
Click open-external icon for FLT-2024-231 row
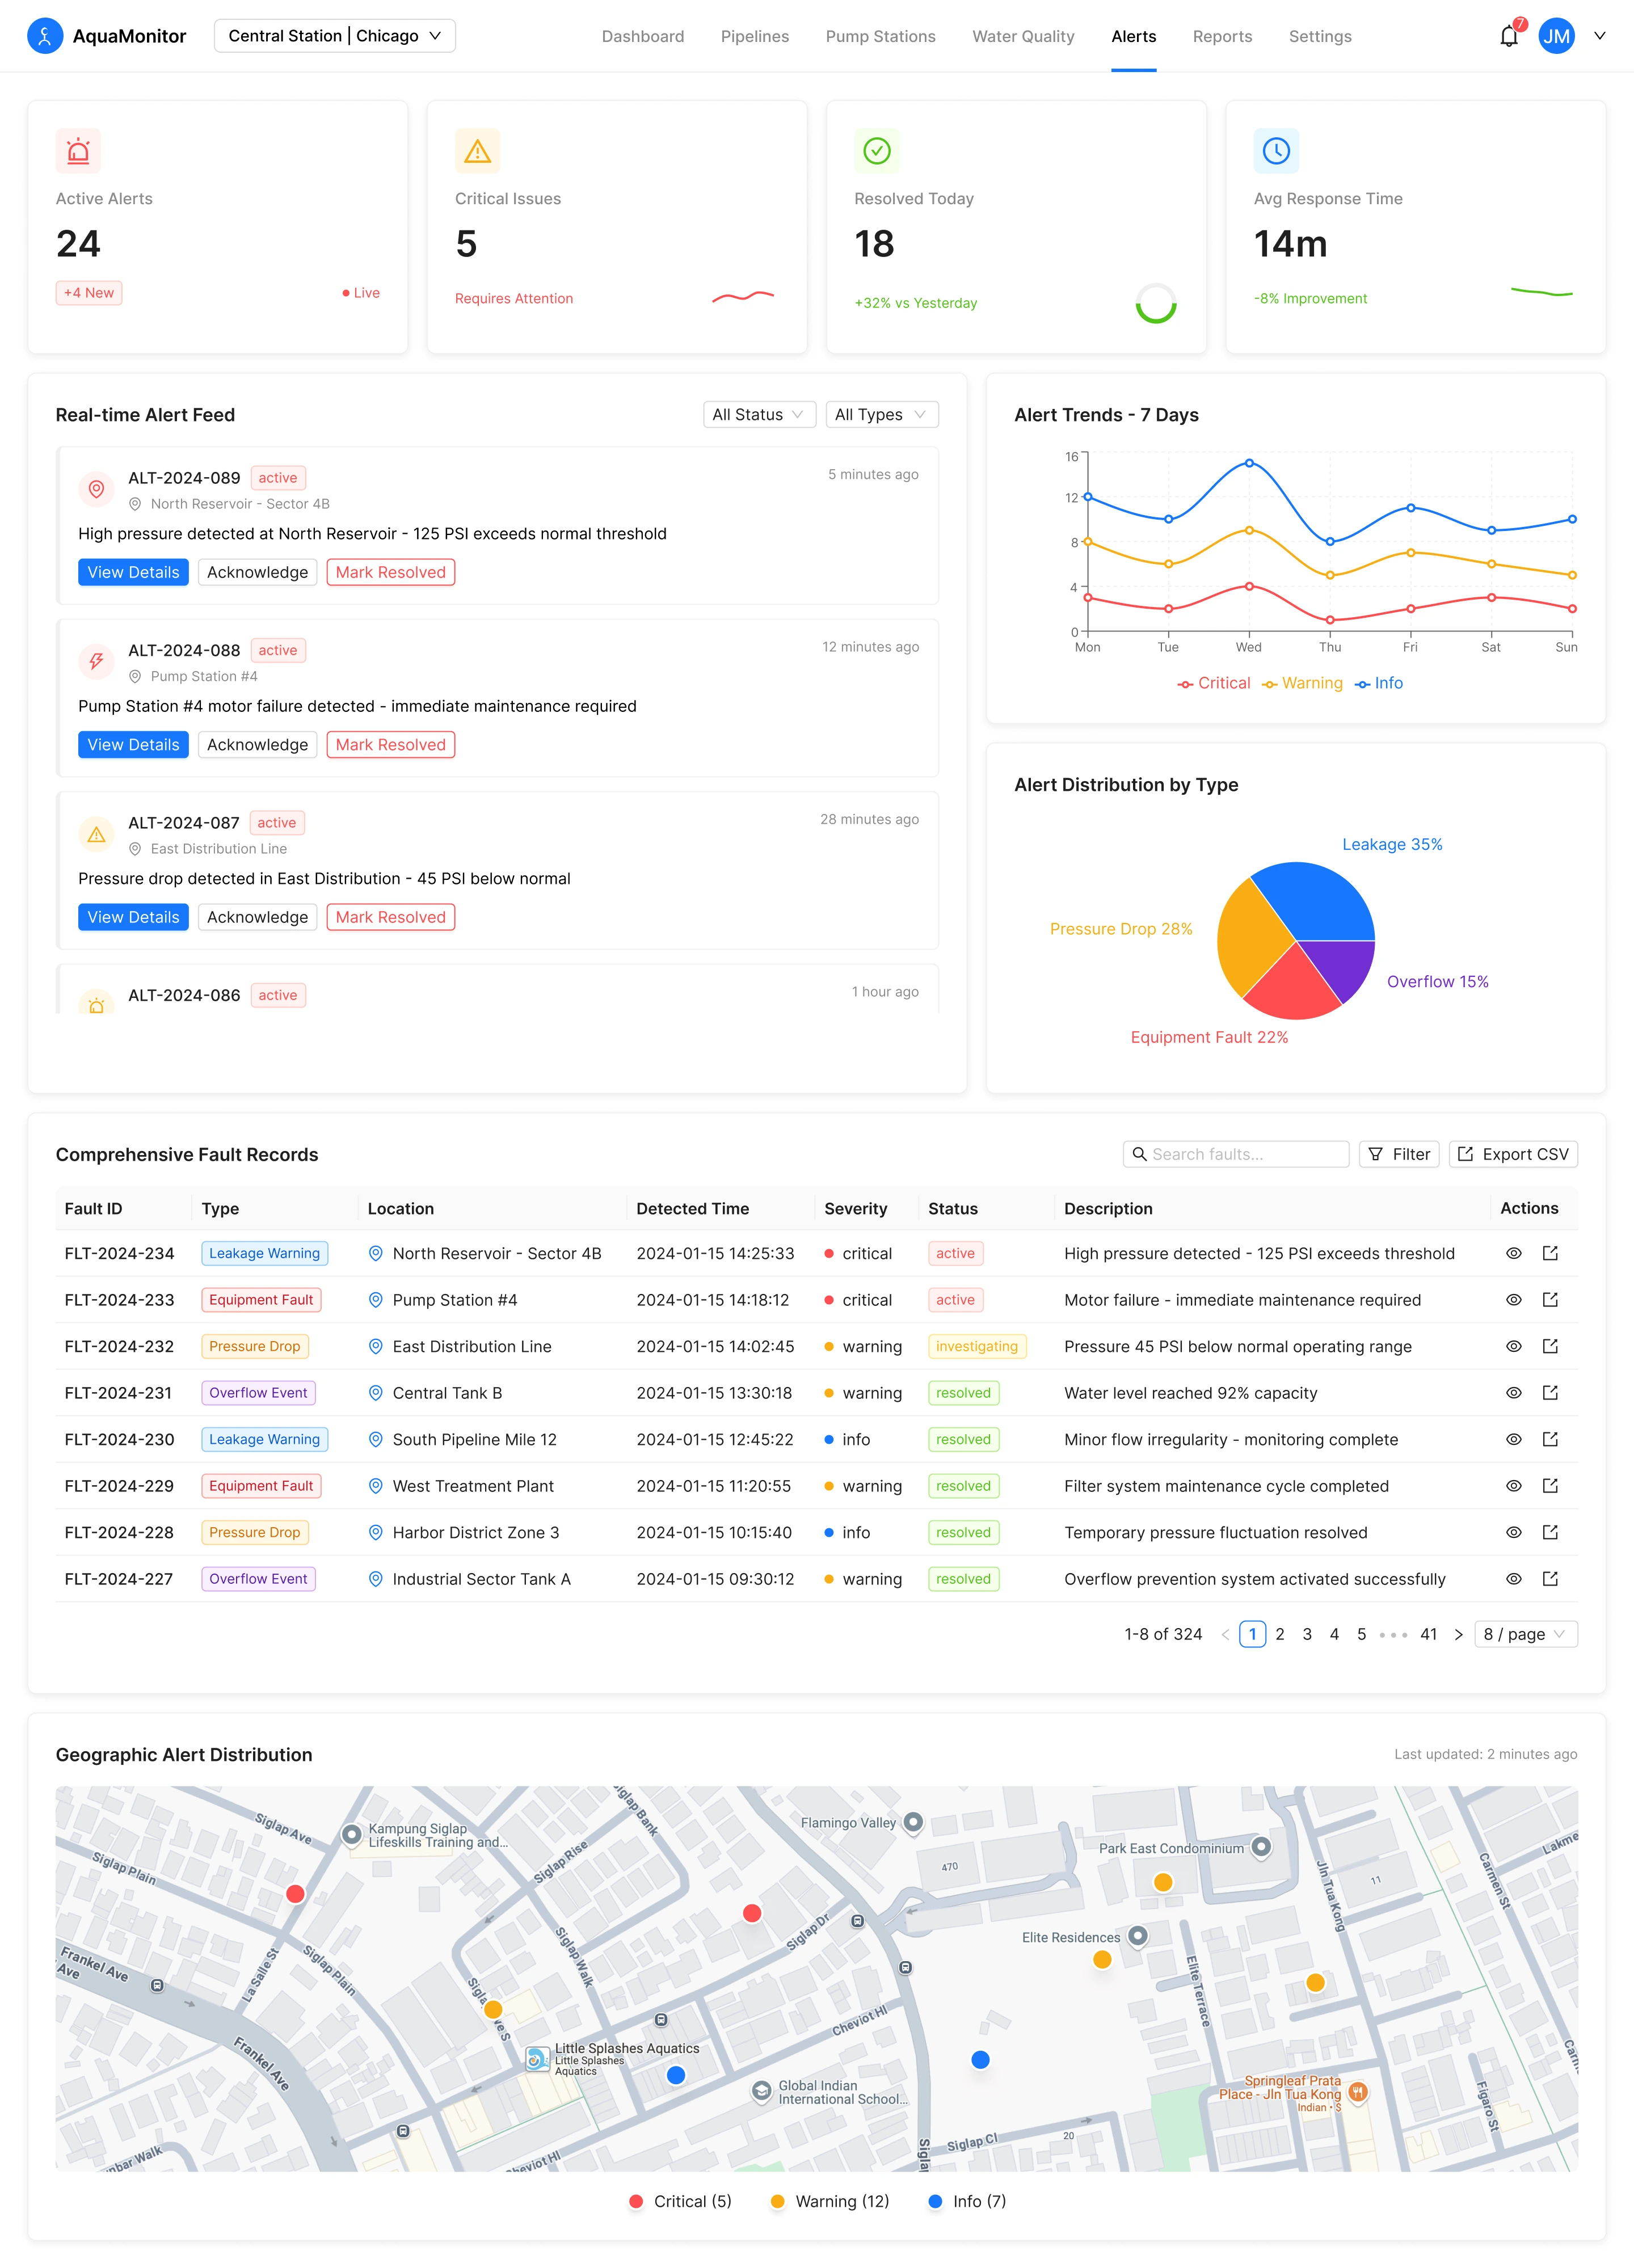[x=1550, y=1392]
